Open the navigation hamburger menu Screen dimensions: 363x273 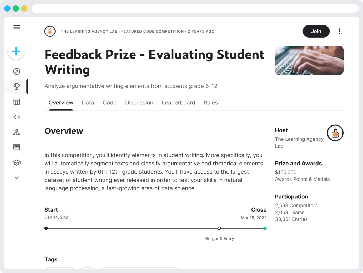point(16,27)
